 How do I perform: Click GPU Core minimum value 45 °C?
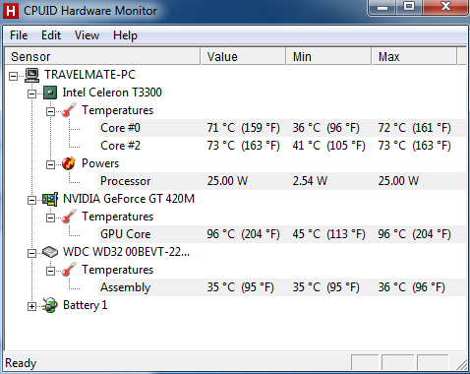(x=328, y=234)
